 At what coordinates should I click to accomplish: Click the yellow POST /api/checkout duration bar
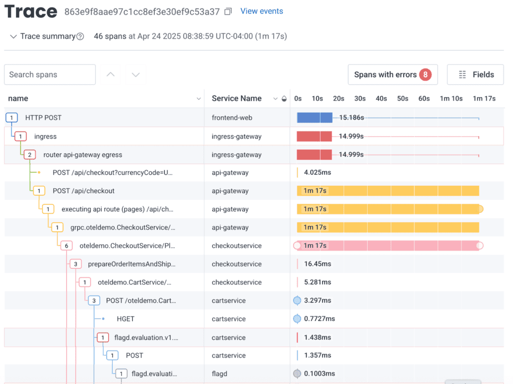pos(388,191)
